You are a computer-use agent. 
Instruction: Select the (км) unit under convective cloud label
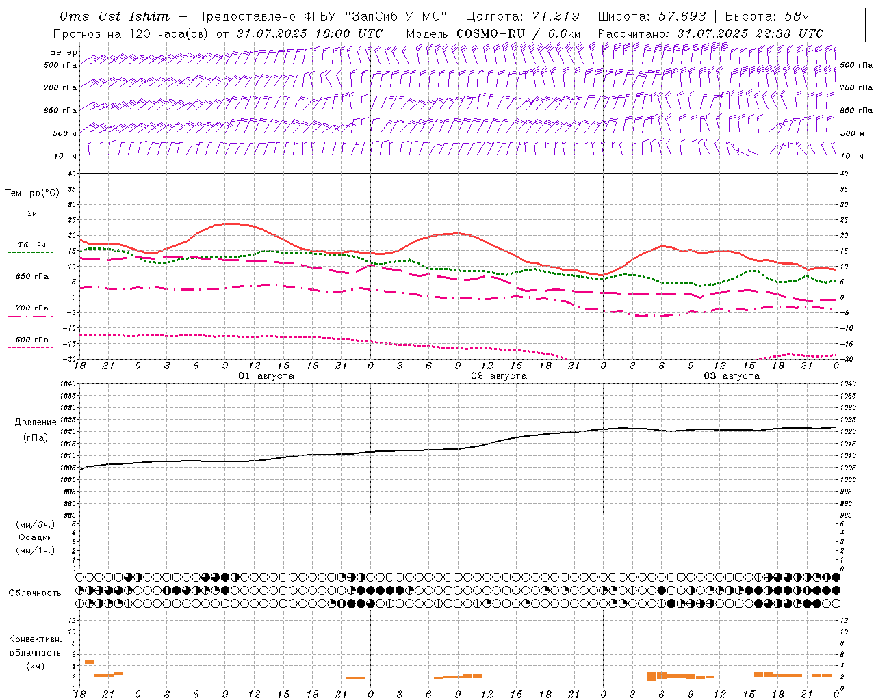click(36, 666)
